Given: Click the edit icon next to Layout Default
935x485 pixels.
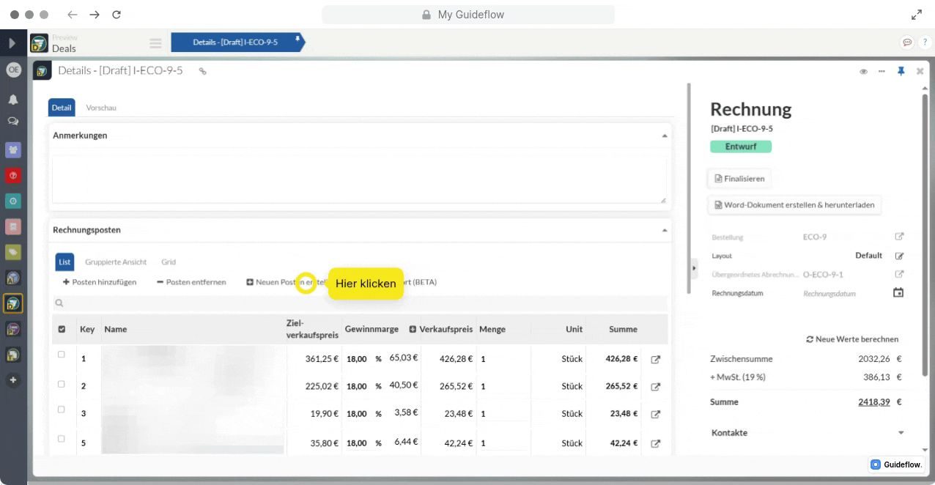Looking at the screenshot, I should click(x=899, y=256).
